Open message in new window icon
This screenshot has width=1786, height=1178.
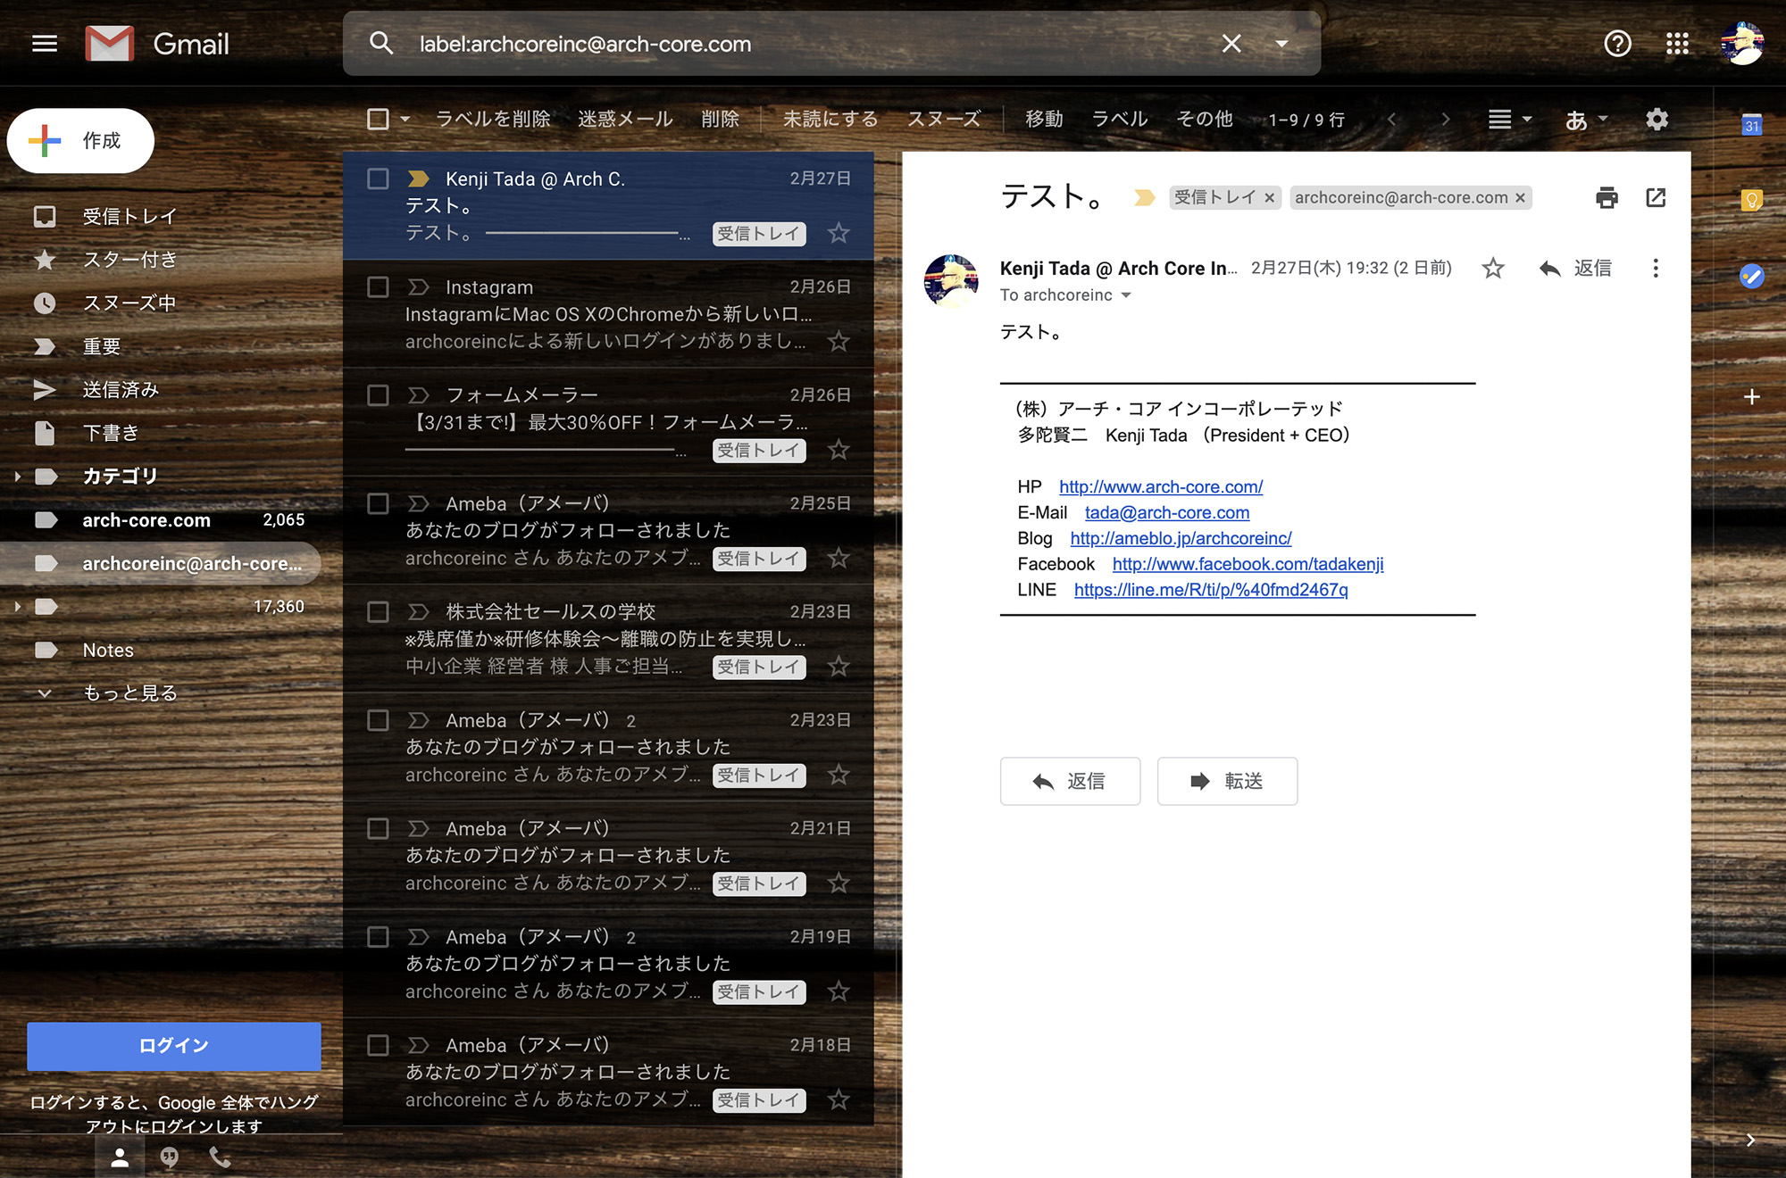tap(1656, 197)
